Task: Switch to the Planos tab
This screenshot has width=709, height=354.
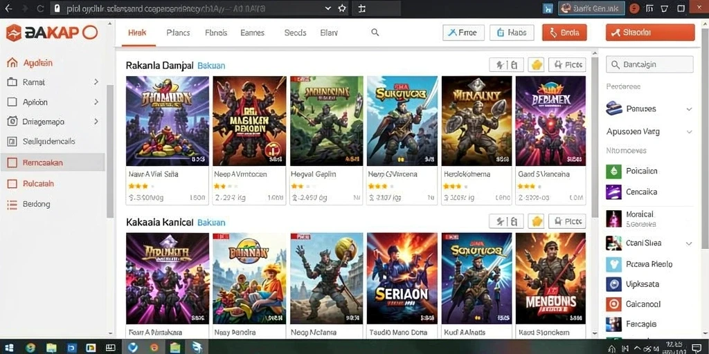Action: pyautogui.click(x=178, y=32)
